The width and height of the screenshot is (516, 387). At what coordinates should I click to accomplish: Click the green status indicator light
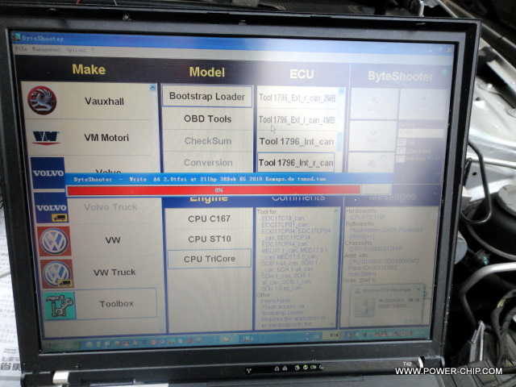[x=445, y=72]
